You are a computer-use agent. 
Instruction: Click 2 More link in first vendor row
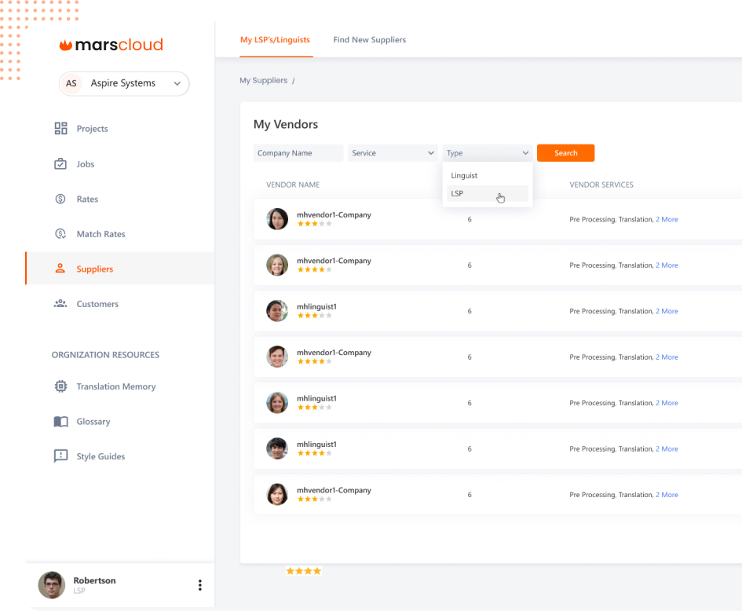[x=667, y=220]
